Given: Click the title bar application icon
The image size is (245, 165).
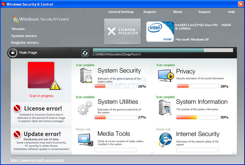Looking at the screenshot, I should 3,4.
